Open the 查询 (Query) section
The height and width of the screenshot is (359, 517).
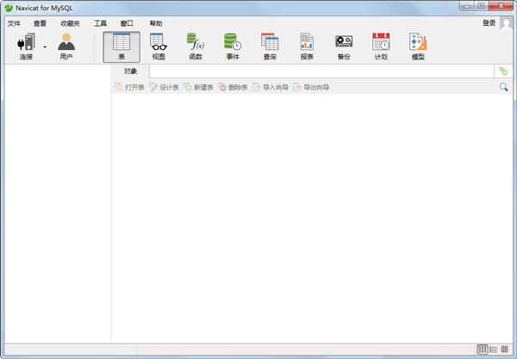click(270, 46)
